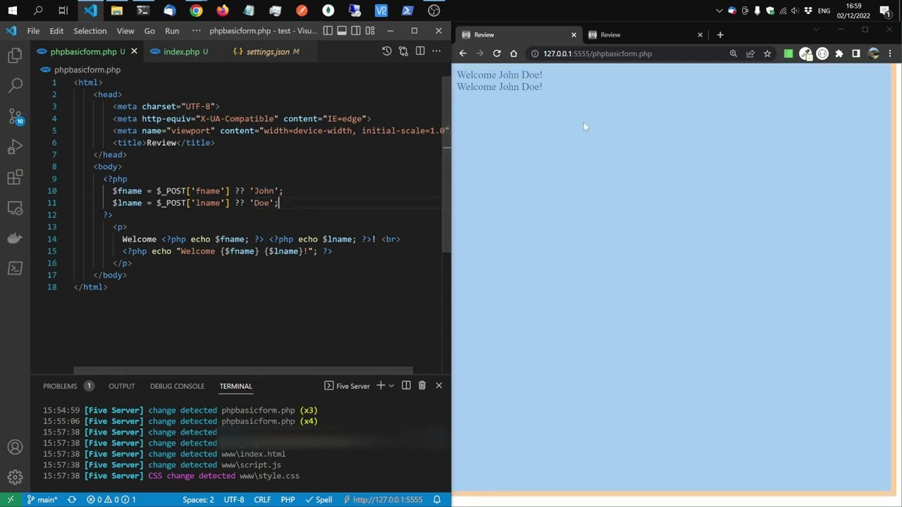Screen dimensions: 902x507
Task: Change Spaces: 2 indentation setting
Action: [x=198, y=499]
